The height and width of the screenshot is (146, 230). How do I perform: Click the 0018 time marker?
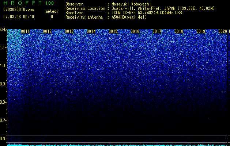[179, 31]
